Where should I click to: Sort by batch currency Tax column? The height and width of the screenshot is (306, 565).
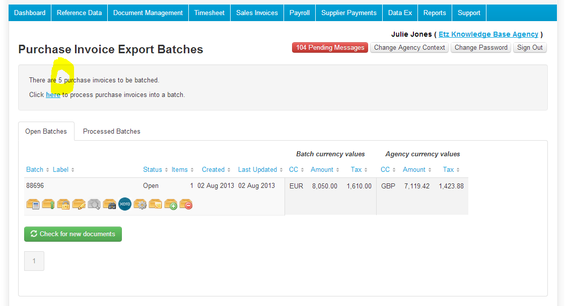coord(359,170)
